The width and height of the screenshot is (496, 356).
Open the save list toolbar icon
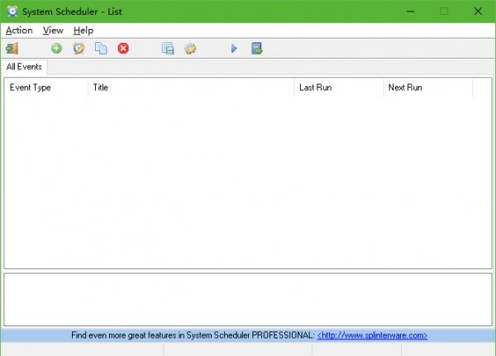(x=168, y=49)
